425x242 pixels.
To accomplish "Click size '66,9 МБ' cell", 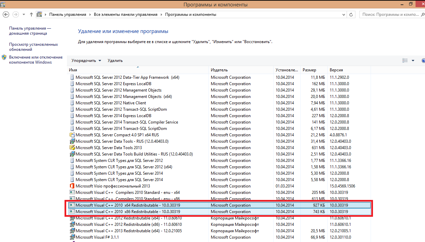I will (x=318, y=237).
